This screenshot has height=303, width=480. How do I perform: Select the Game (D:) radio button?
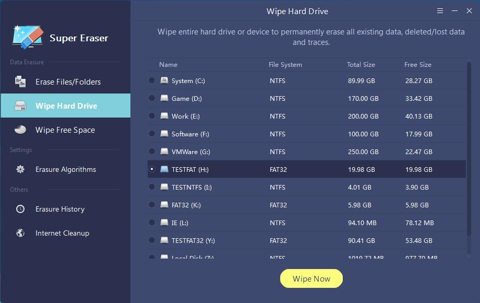pos(151,98)
